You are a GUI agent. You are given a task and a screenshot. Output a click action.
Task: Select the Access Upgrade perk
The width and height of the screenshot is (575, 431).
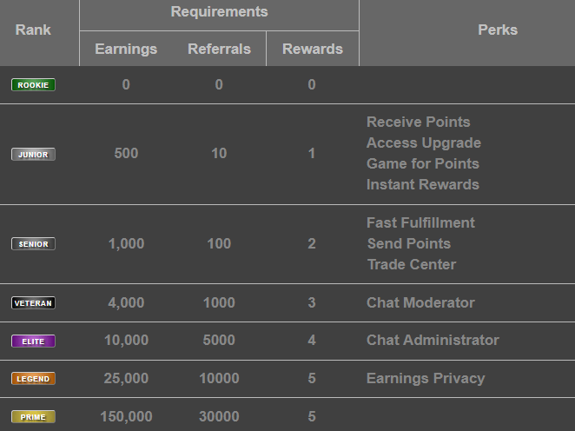(424, 143)
